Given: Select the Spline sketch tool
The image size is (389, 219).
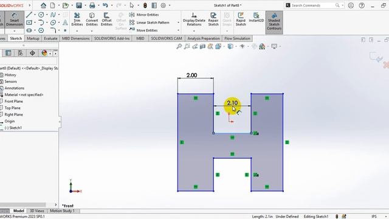Looking at the screenshot, I should click(53, 15).
